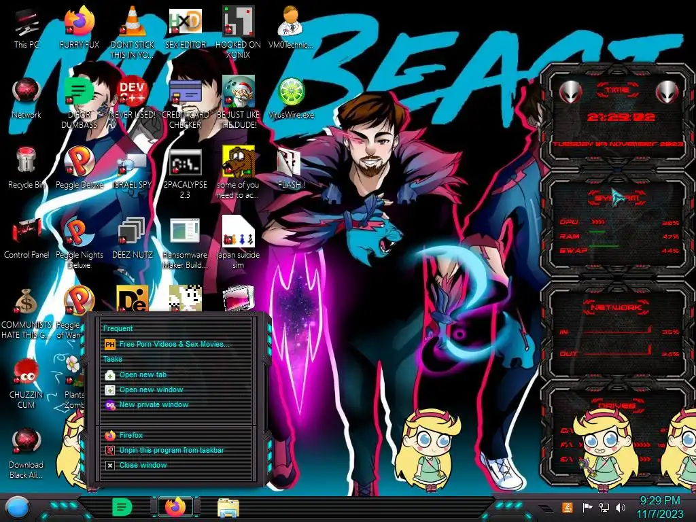Open the green app on the taskbar
The width and height of the screenshot is (696, 522).
122,507
